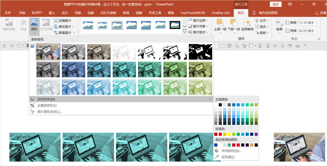Click the 更改图片 change picture icon
This screenshot has width=327, height=166.
pyautogui.click(x=56, y=27)
